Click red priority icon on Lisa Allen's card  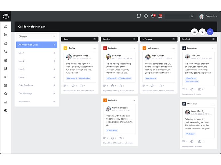(105, 48)
